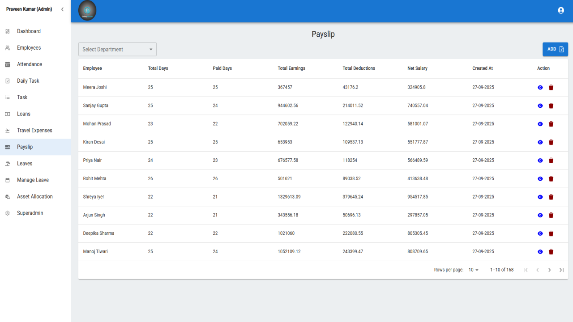Change rows per page dropdown value
Image resolution: width=573 pixels, height=322 pixels.
click(x=474, y=270)
